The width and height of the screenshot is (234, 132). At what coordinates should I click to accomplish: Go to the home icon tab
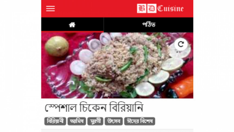pyautogui.click(x=72, y=25)
